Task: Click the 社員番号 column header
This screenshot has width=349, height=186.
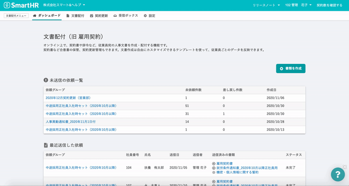Action: pos(133,155)
